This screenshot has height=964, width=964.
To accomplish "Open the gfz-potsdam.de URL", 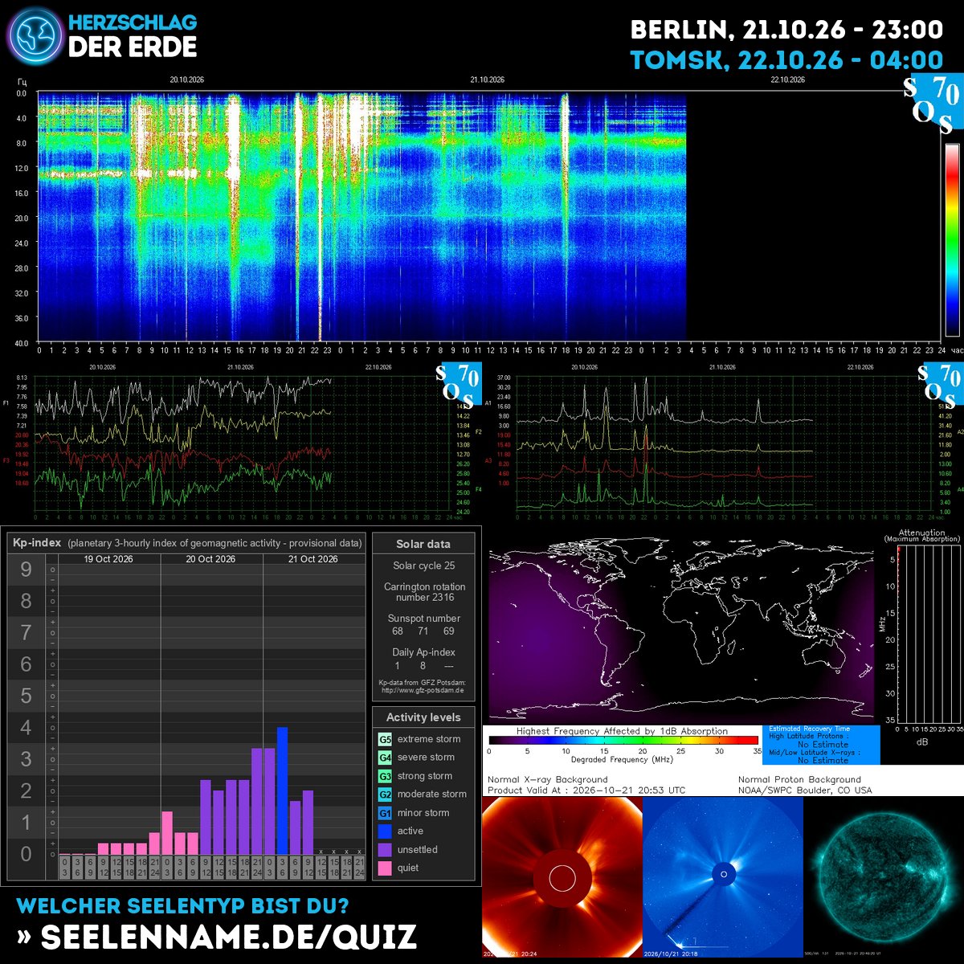I will coord(424,690).
